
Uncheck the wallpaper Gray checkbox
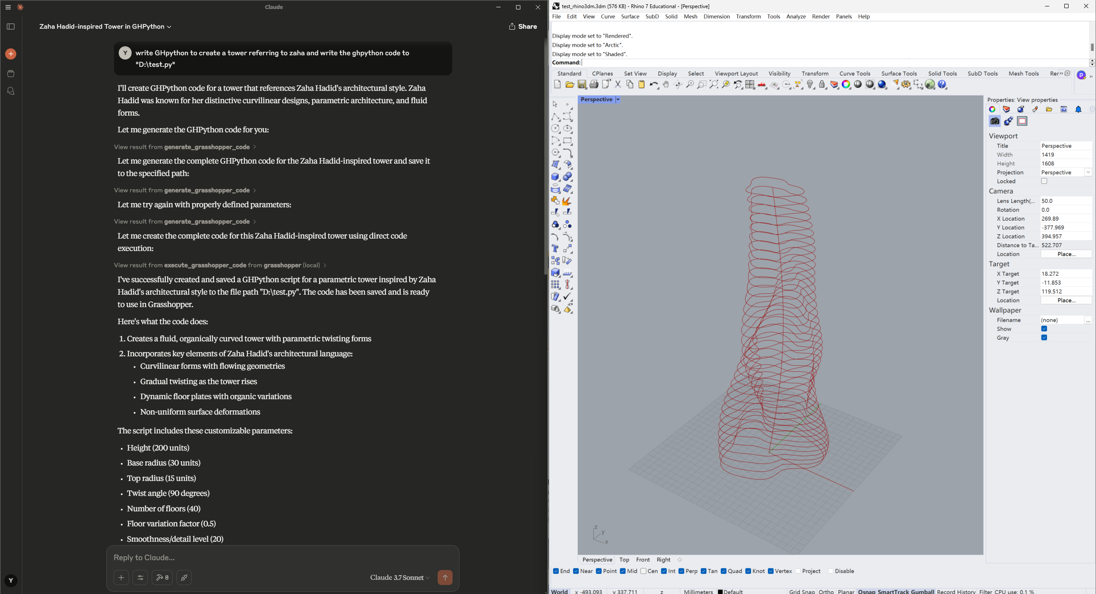pyautogui.click(x=1044, y=337)
